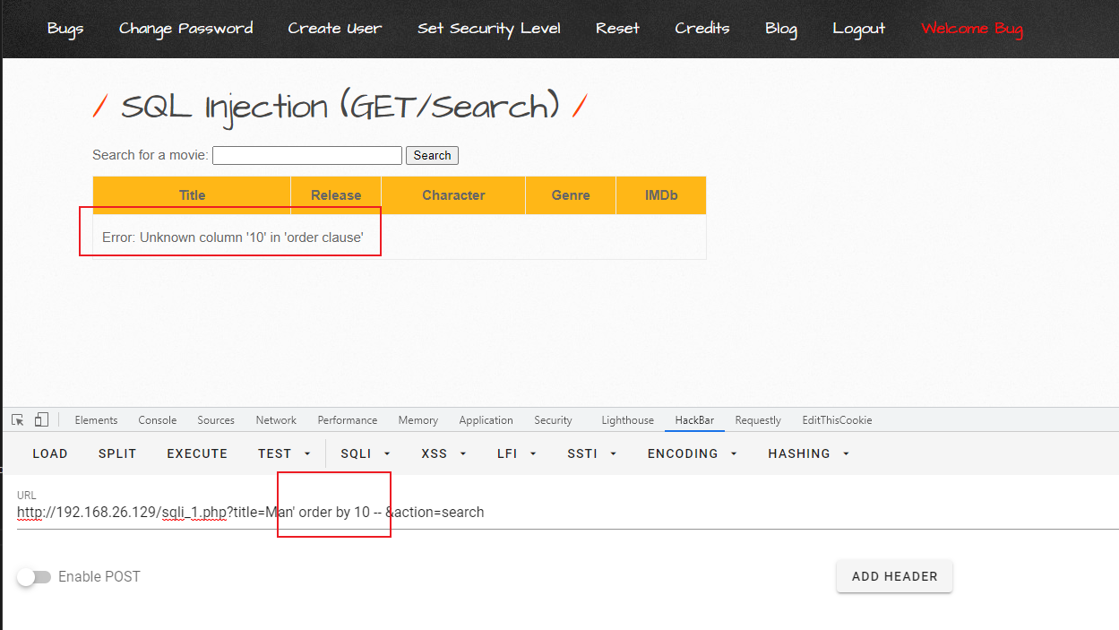Toggle the Enable POST switch
Viewport: 1119px width, 630px height.
click(34, 577)
